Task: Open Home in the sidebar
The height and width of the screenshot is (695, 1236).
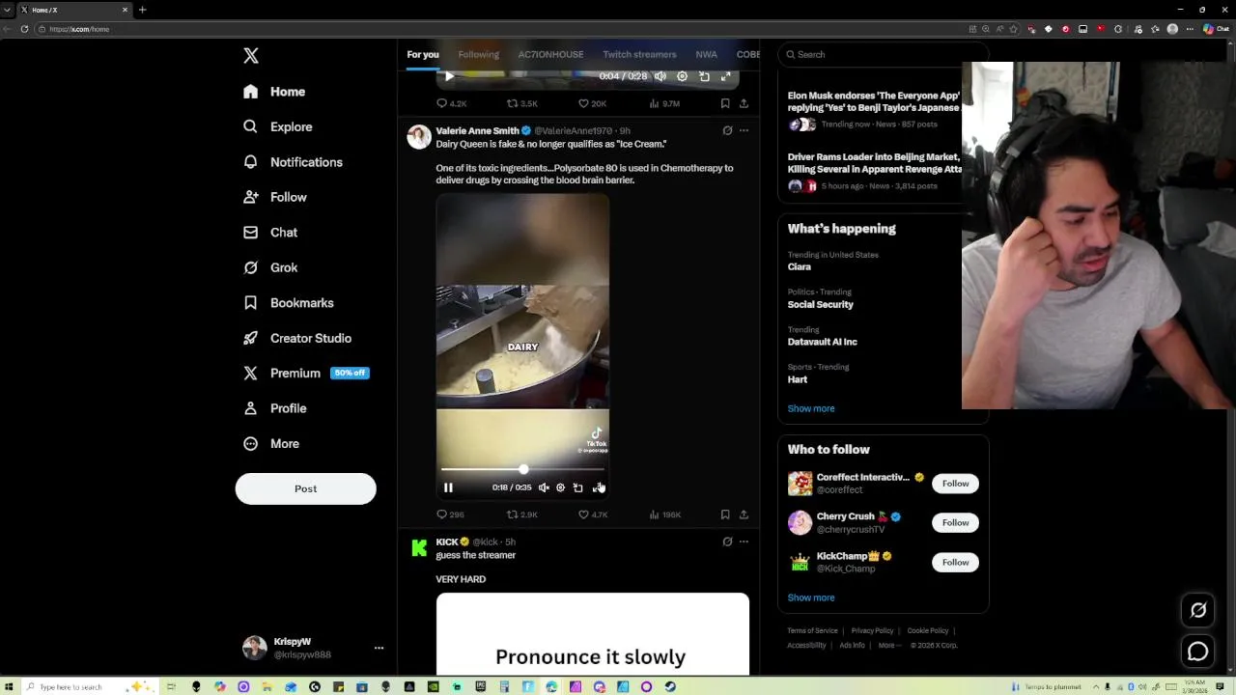Action: (x=274, y=92)
